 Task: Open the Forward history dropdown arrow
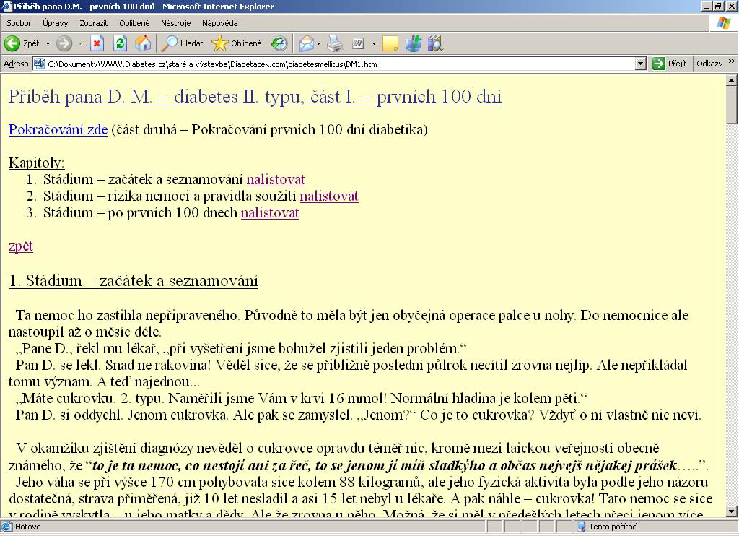80,43
